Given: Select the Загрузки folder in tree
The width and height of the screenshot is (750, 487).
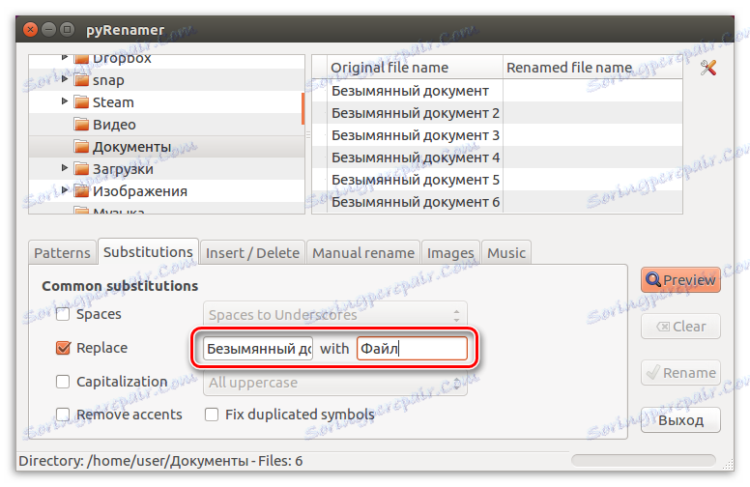Looking at the screenshot, I should [165, 169].
